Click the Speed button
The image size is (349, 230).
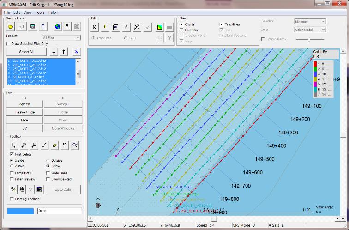coord(24,104)
